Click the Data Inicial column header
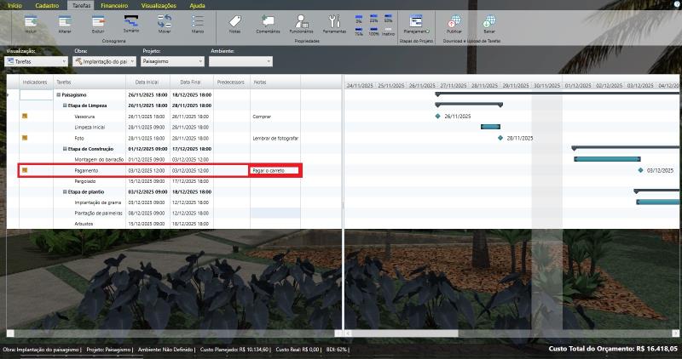682x359 pixels. click(142, 83)
